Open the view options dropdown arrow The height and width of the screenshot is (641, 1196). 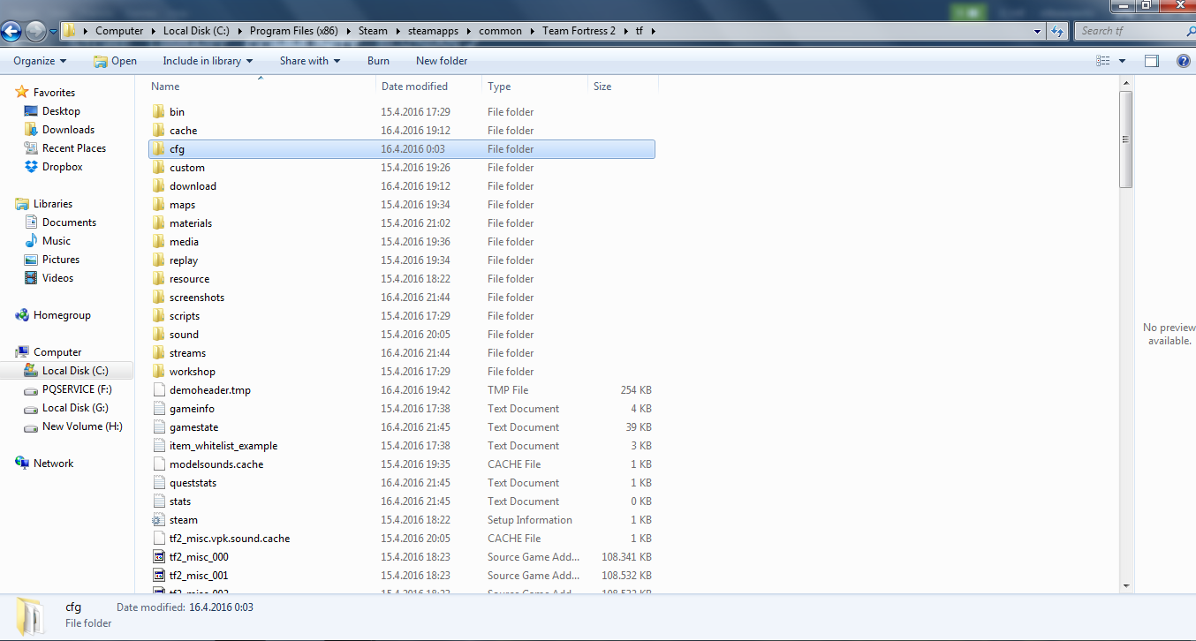pos(1122,61)
